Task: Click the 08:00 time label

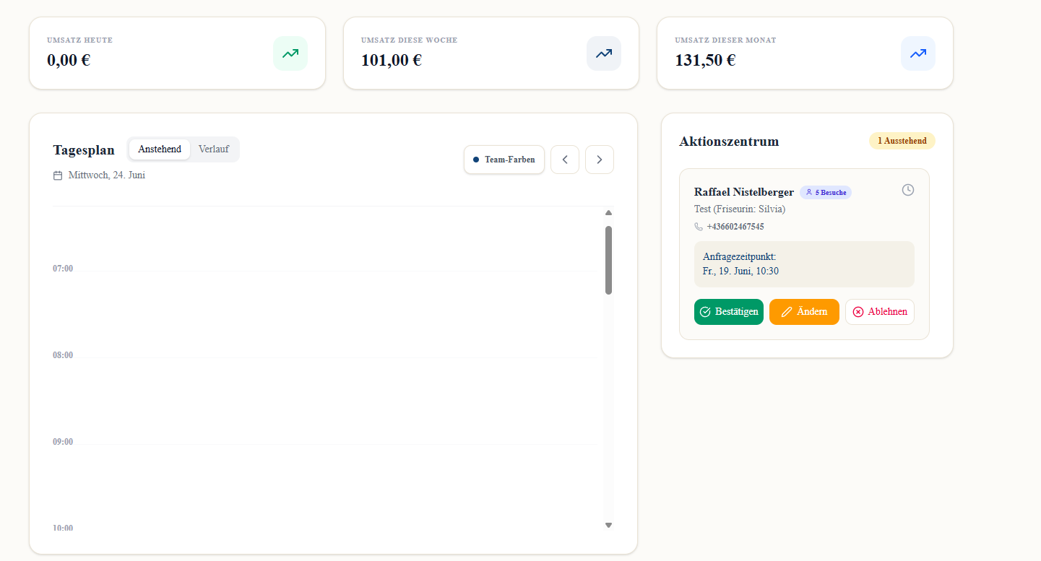Action: point(63,355)
